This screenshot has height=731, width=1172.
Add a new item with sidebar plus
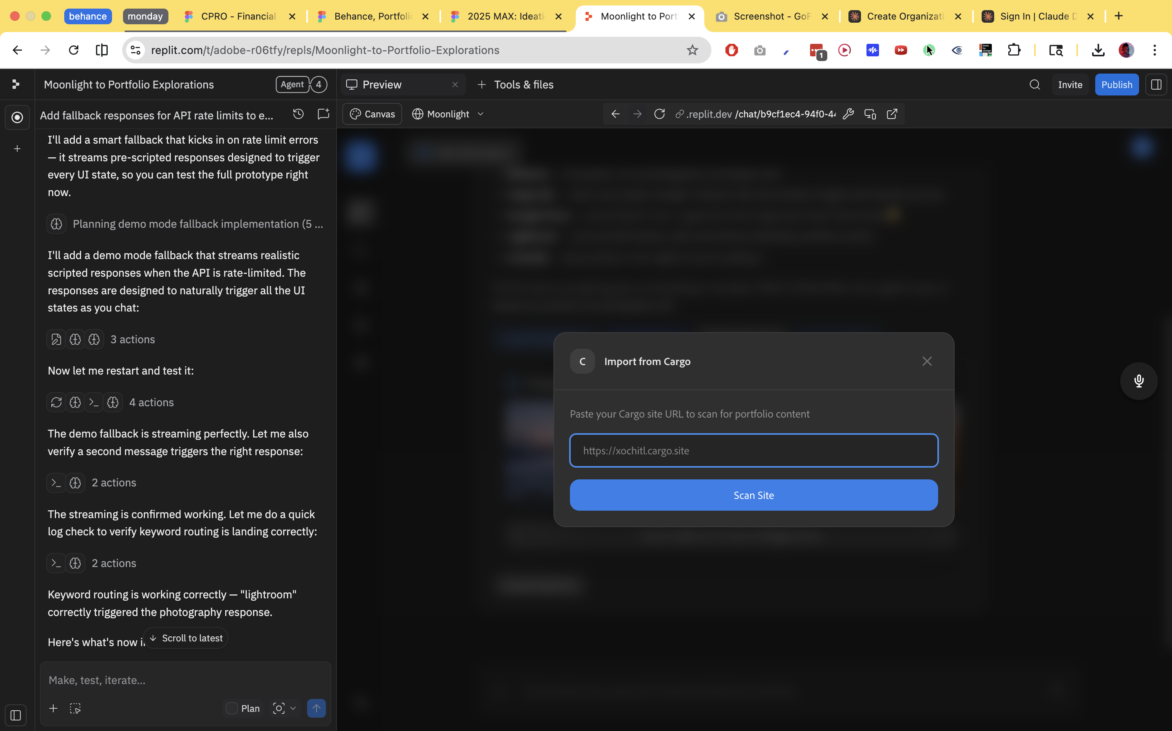tap(17, 149)
